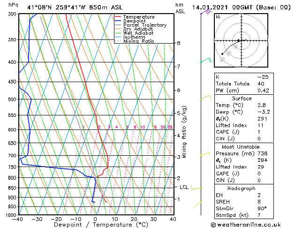
Task: Click the teal wind barb at 400 hPa
Action: pyautogui.click(x=206, y=60)
